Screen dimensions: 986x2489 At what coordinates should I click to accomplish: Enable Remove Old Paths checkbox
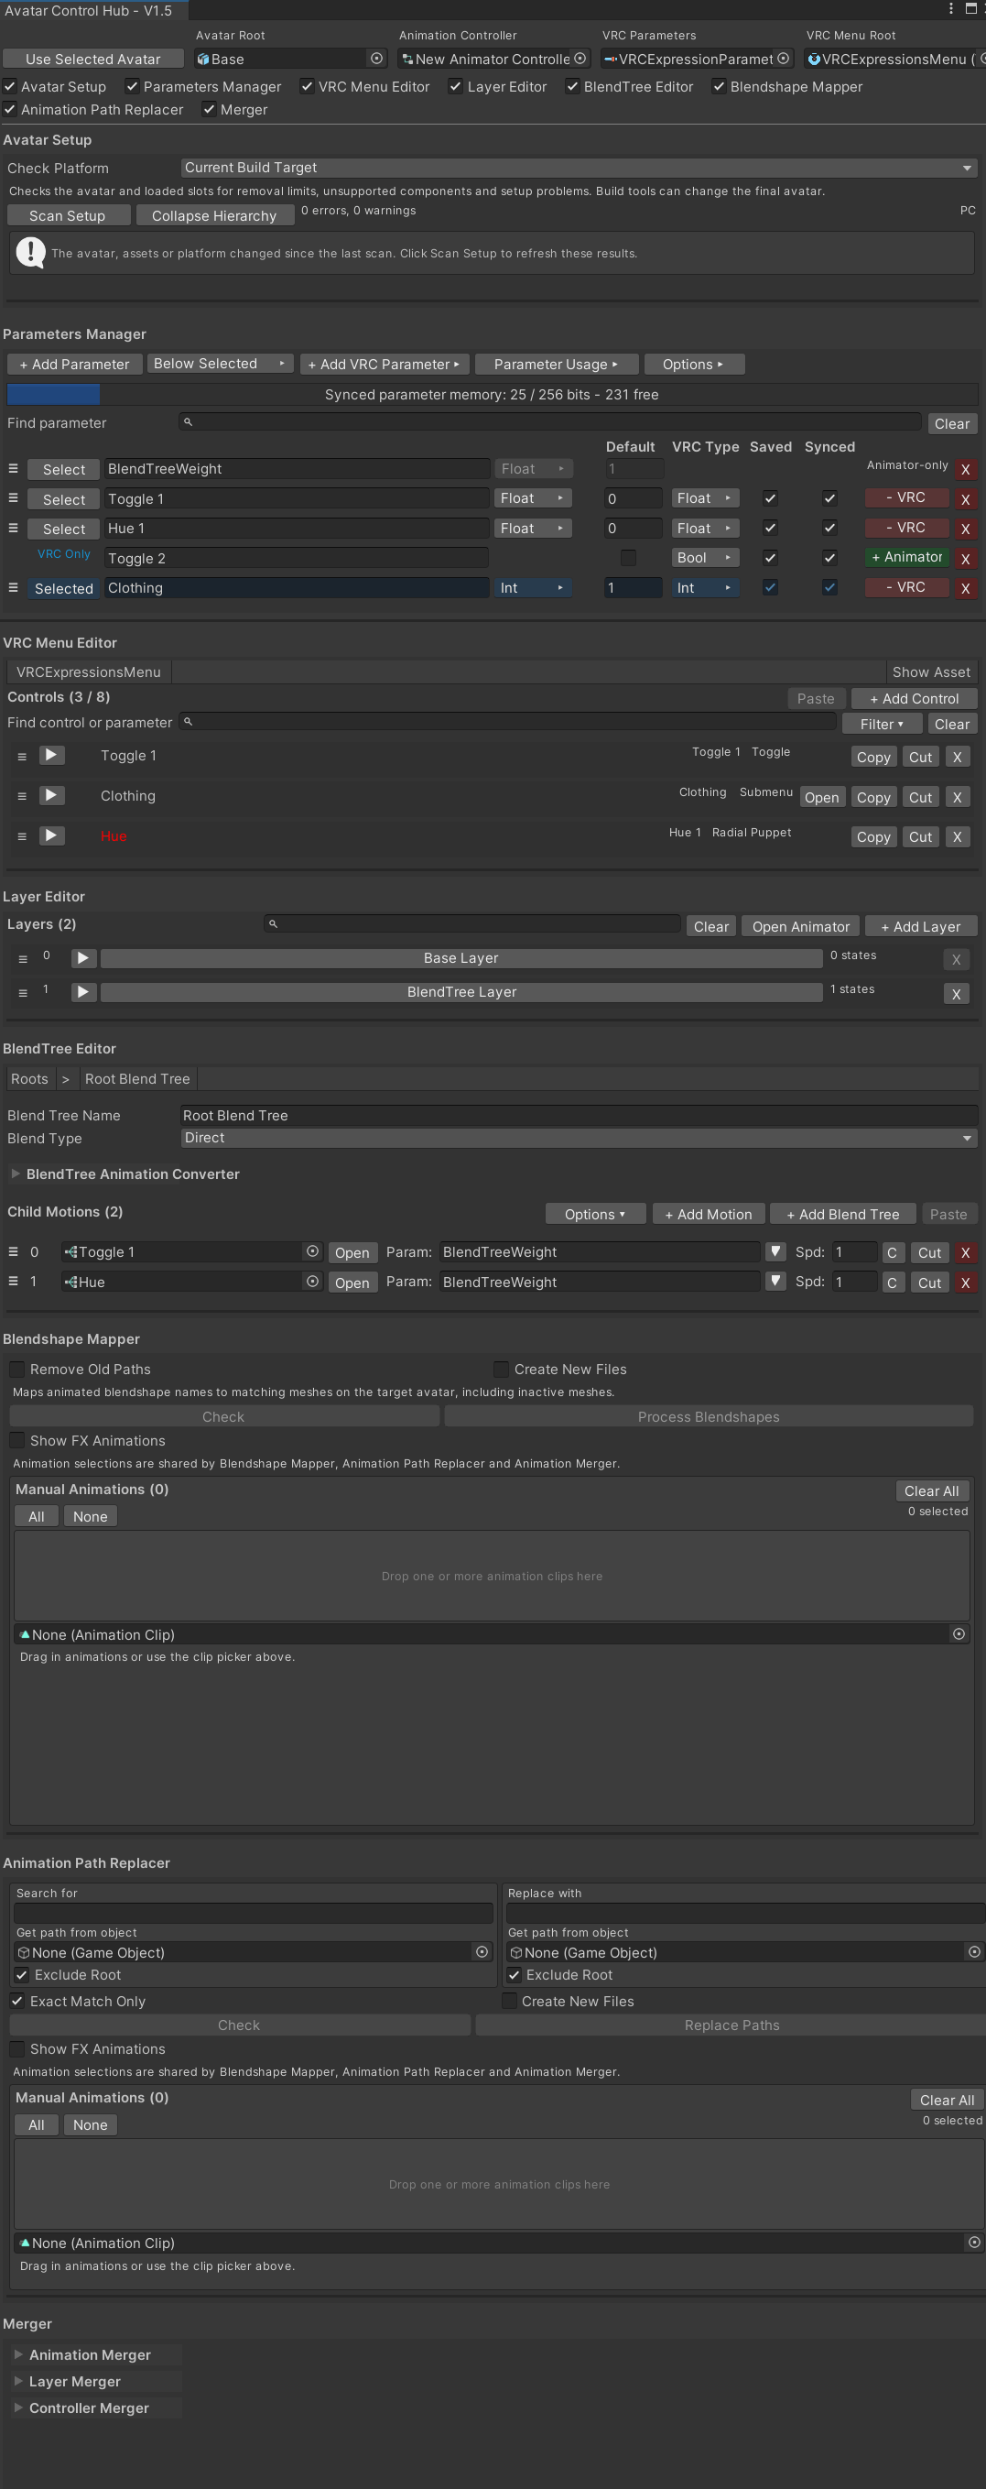coord(17,1370)
